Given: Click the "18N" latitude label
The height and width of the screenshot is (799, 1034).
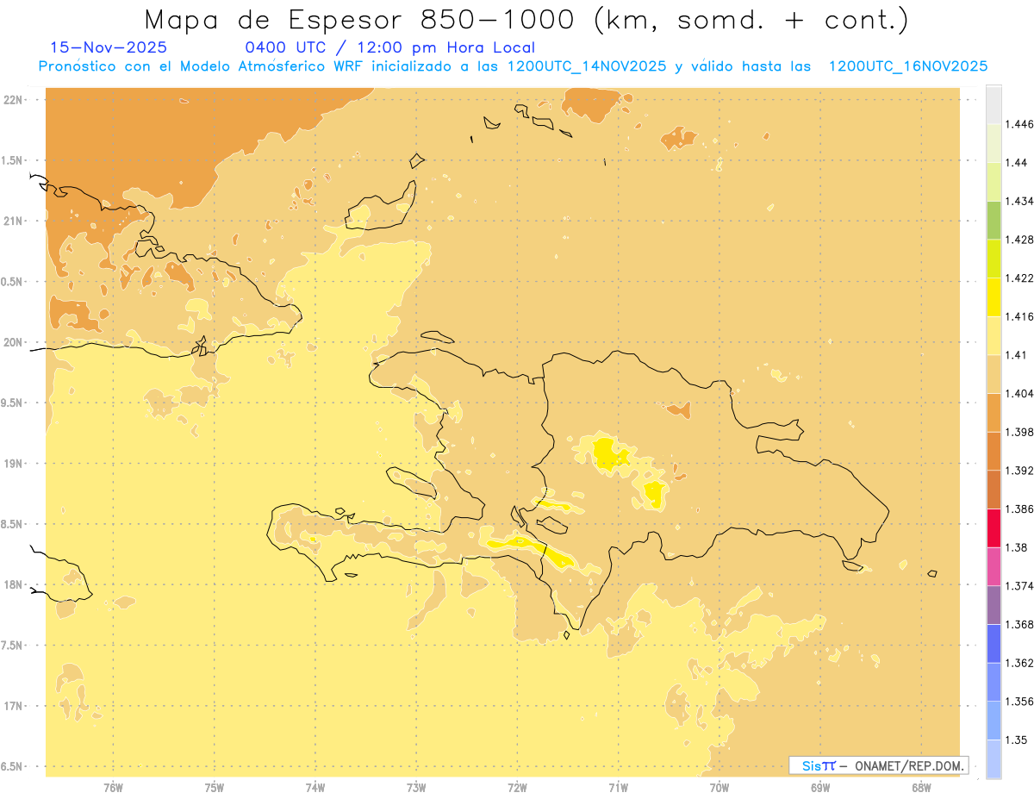Looking at the screenshot, I should [x=13, y=585].
